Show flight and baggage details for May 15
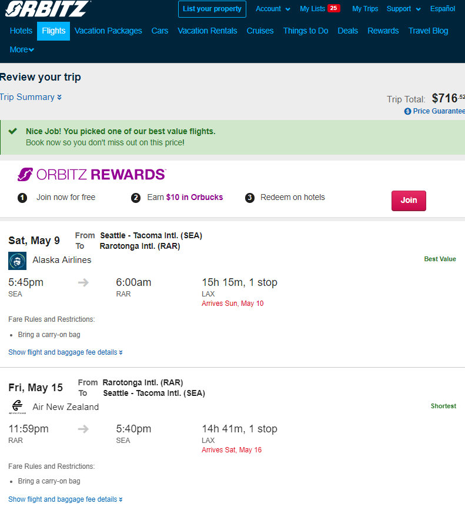The image size is (465, 510). point(65,499)
